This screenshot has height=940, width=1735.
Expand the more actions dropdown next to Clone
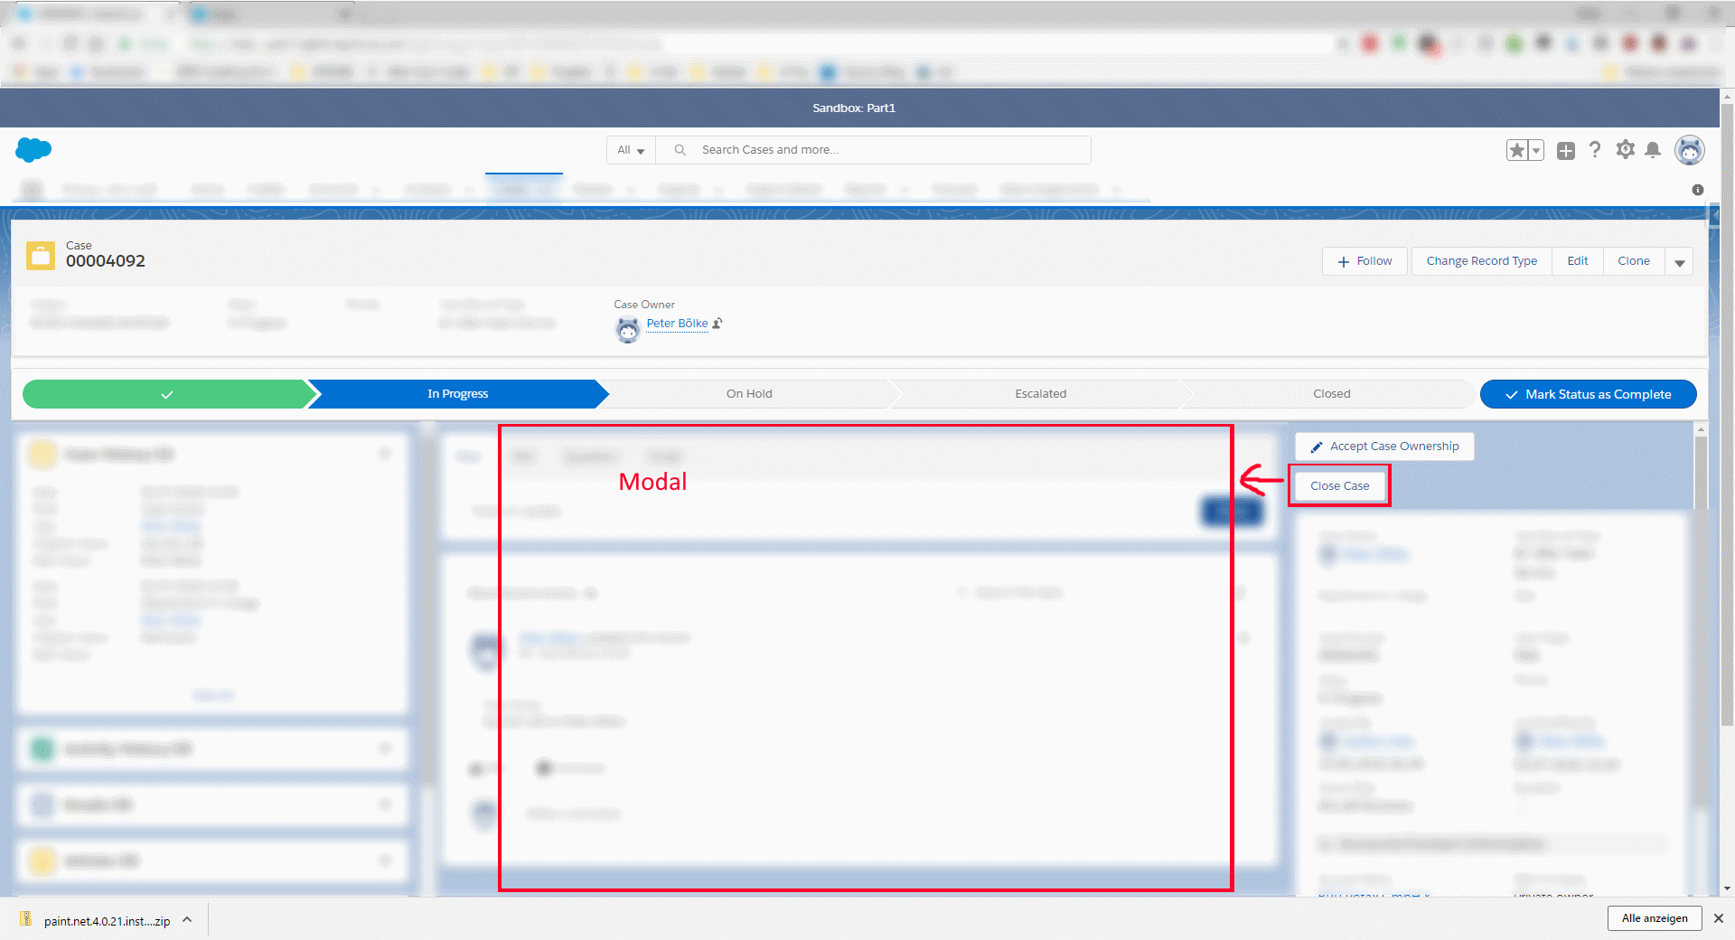click(x=1680, y=262)
